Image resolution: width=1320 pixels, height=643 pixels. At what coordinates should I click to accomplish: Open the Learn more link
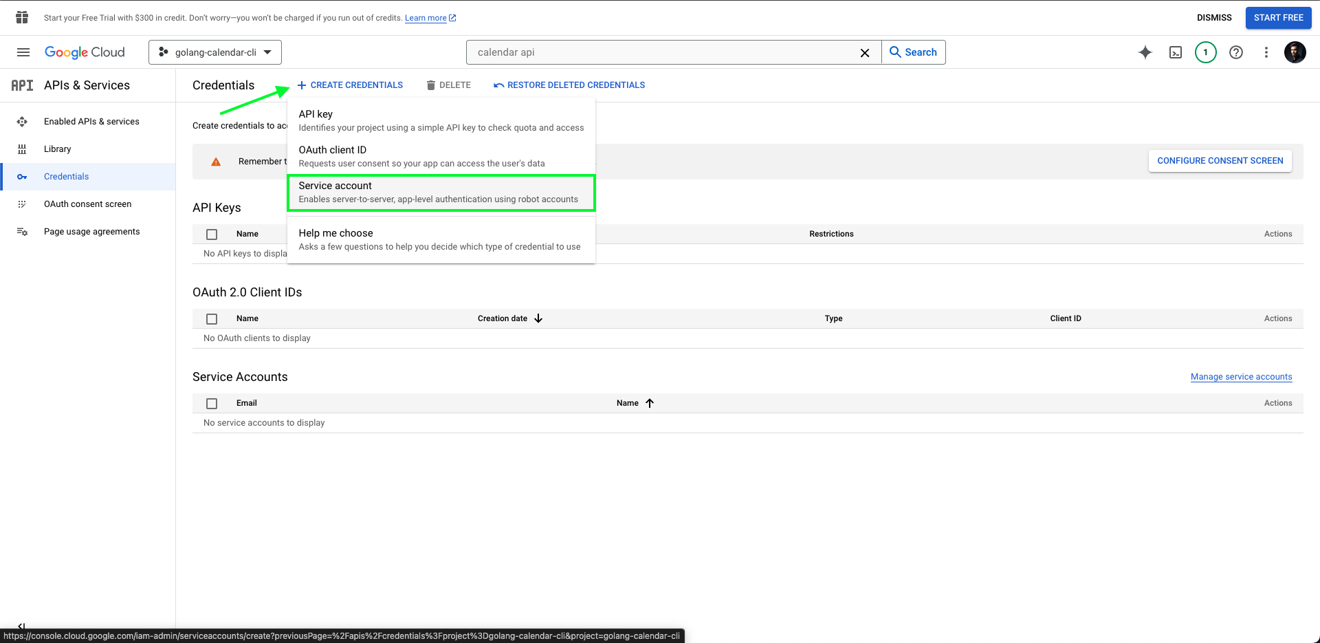click(430, 18)
